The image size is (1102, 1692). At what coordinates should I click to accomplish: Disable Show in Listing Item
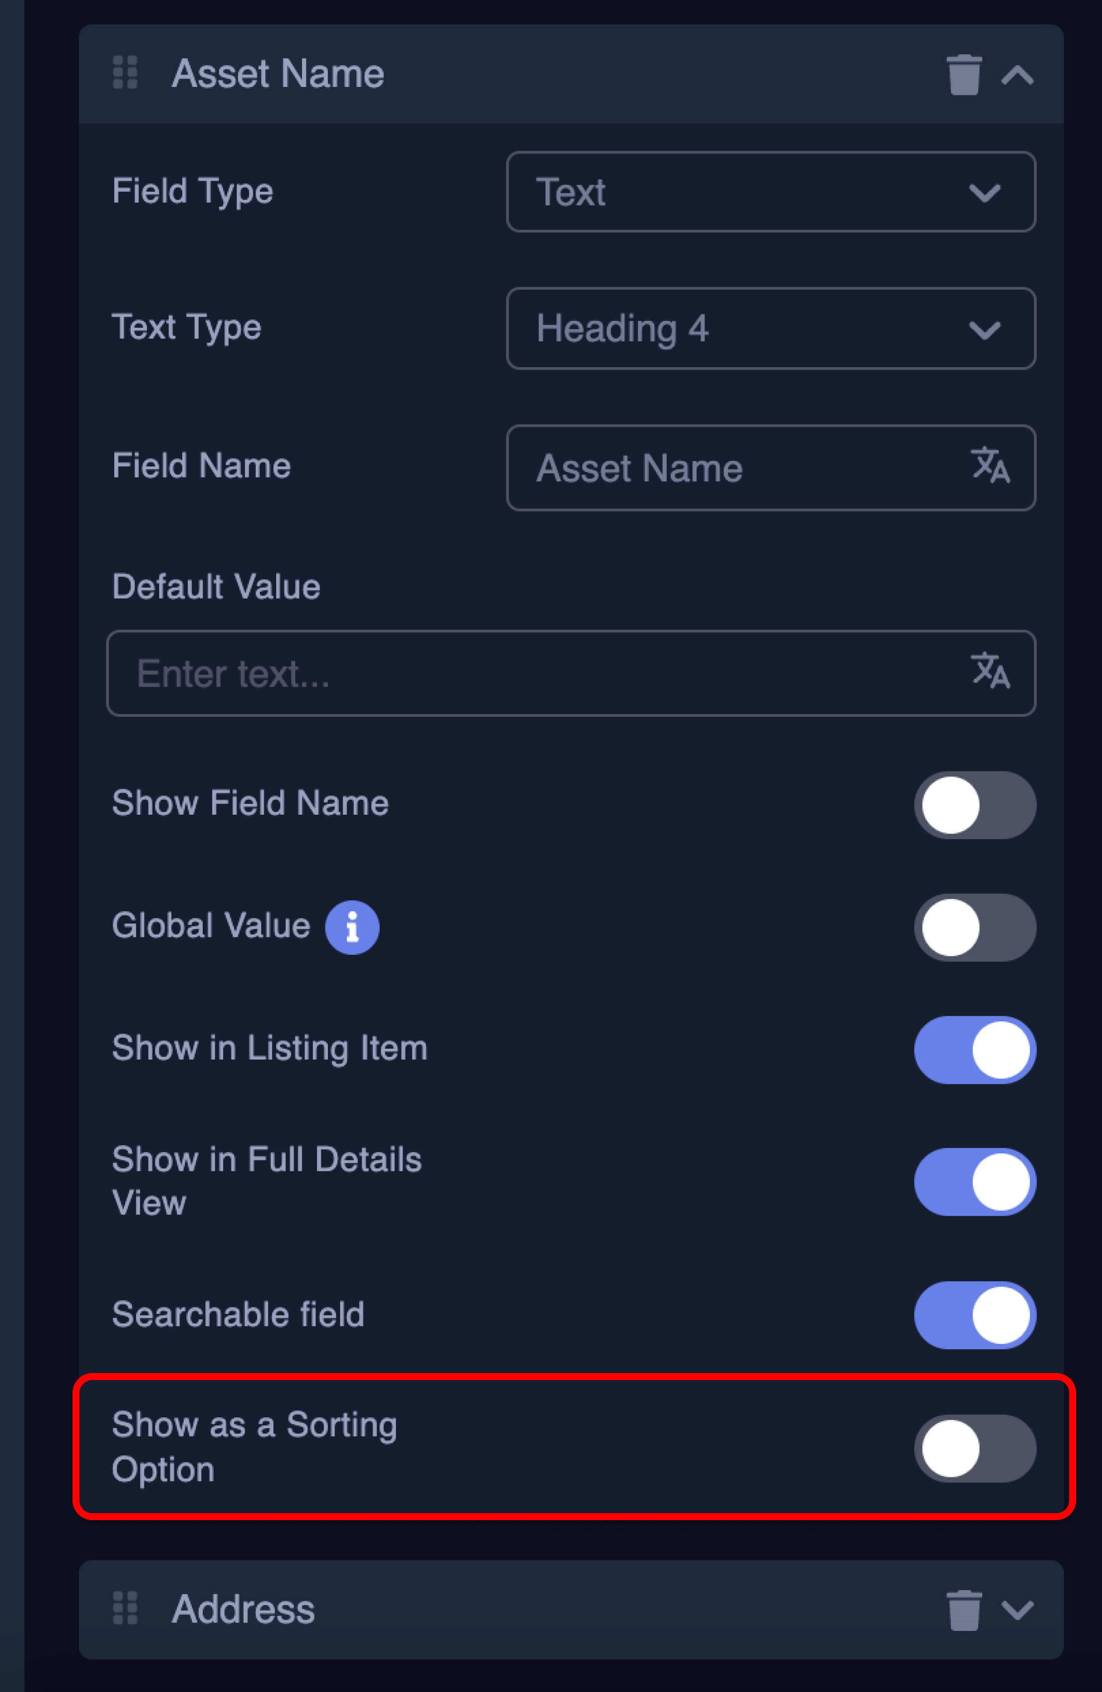point(975,1049)
